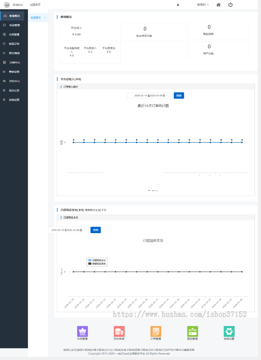Viewport: 261px width, 360px height.
Task: Click 搜索 button under 已提现总支出
Action: 96,230
